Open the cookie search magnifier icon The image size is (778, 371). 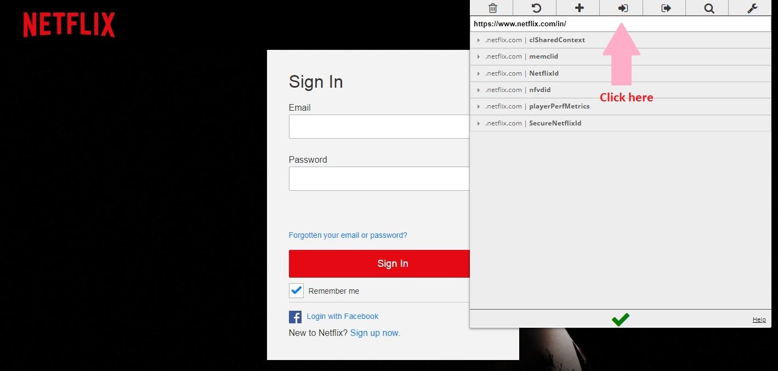pos(709,8)
